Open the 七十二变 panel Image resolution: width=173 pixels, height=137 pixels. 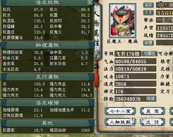pos(120,111)
